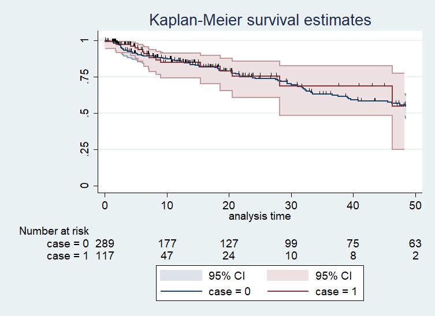Screen dimensions: 435x316
Task: Click the 99 at-risk count
Action: pos(291,243)
